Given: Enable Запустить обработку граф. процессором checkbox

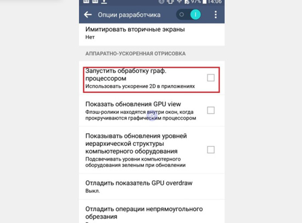Looking at the screenshot, I should (211, 78).
